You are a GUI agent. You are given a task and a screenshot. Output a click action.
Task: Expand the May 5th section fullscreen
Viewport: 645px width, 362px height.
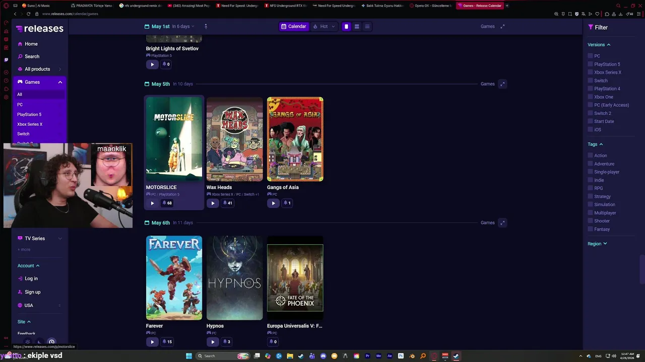[502, 84]
